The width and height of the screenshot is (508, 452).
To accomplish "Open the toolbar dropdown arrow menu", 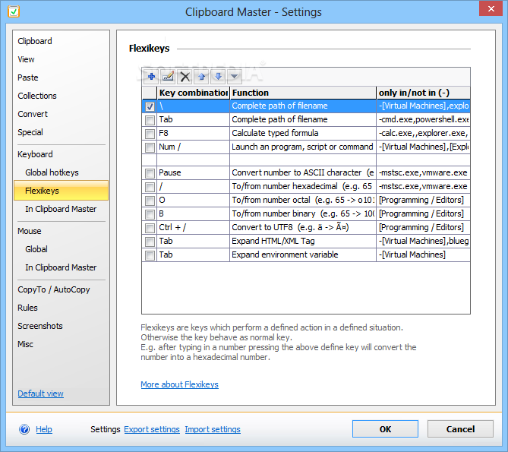I will [x=234, y=77].
